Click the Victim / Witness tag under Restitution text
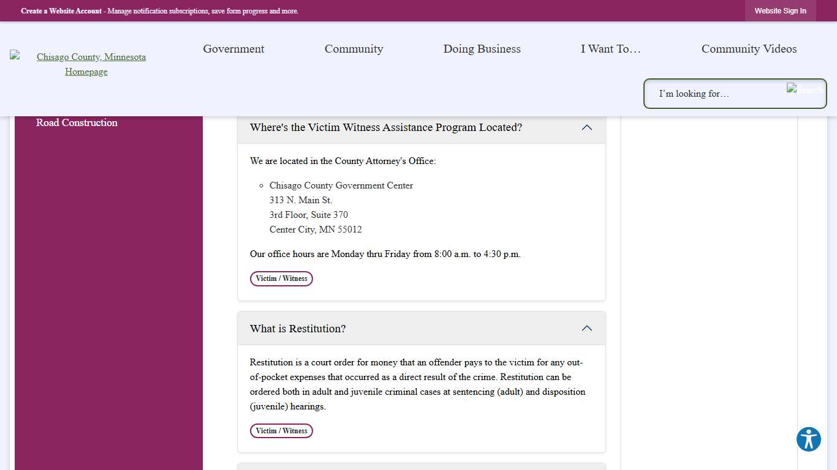 (x=281, y=430)
